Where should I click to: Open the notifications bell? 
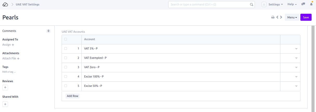[x=311, y=4]
